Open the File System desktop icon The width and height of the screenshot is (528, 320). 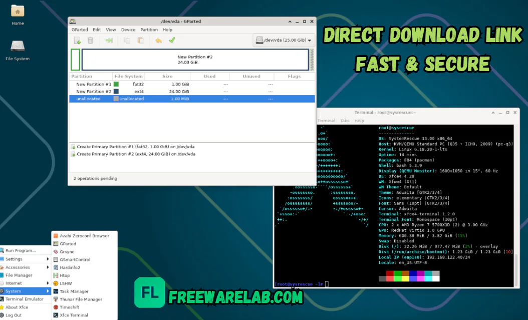click(x=18, y=51)
